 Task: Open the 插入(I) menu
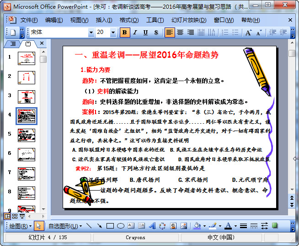tap(104, 20)
